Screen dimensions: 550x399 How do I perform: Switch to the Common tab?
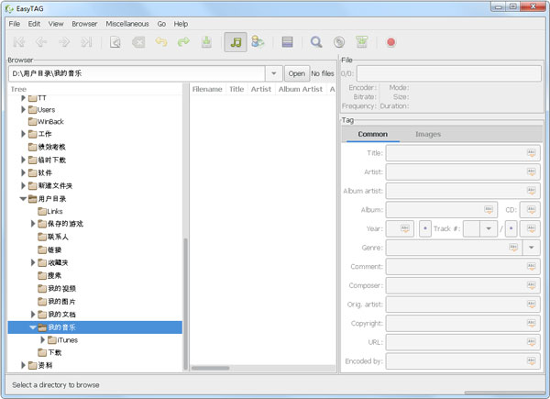(372, 134)
